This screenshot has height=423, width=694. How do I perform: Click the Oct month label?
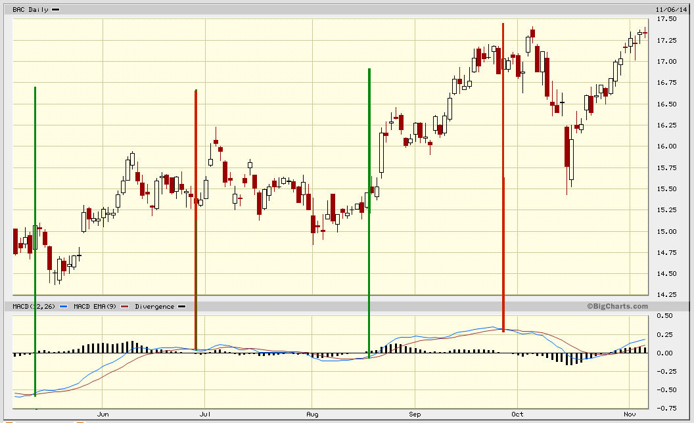[517, 414]
